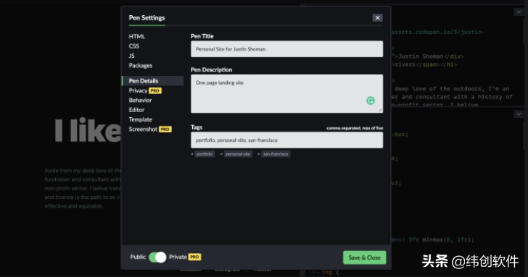
Task: Click the PRO badge next to Privacy
Action: pos(155,90)
